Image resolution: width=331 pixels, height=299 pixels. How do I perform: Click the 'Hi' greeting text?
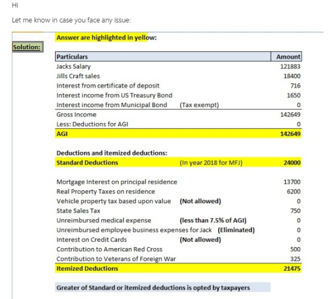(x=15, y=5)
